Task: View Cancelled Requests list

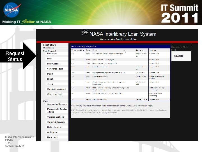Action: click(56, 122)
